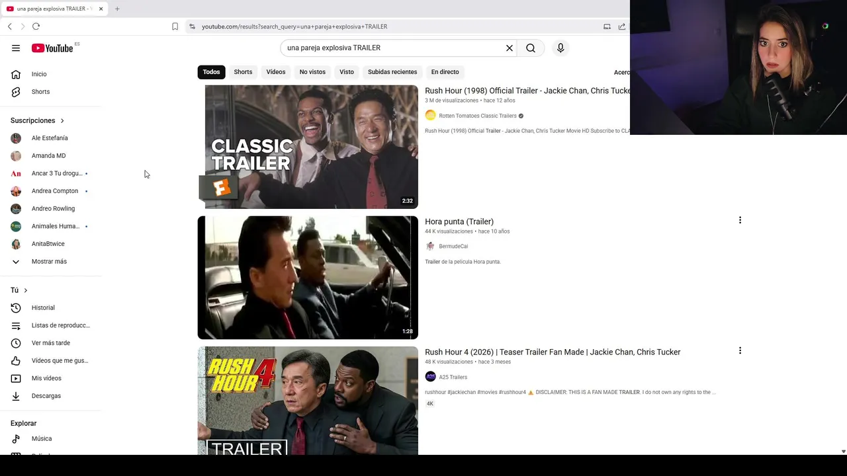
Task: Open a new browser tab
Action: 117,9
